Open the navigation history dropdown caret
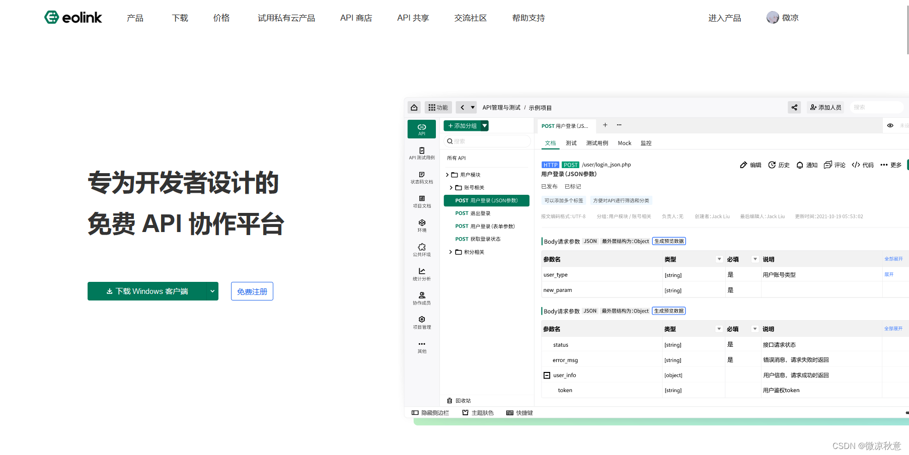Viewport: 909px width, 455px height. coord(473,108)
